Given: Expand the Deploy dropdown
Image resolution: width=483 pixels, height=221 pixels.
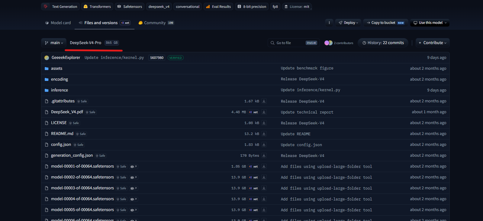Looking at the screenshot, I should (348, 23).
